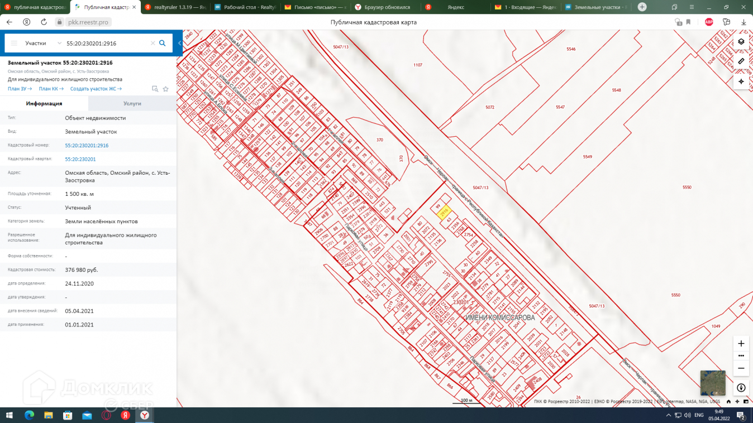
Task: Clear the cadastral number search field
Action: 152,43
